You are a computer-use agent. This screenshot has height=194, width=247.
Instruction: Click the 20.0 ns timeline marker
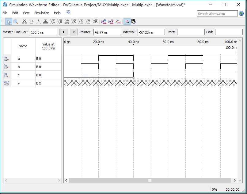(98, 42)
